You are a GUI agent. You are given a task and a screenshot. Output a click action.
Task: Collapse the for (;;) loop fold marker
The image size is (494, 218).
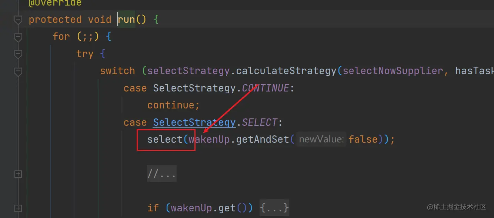point(18,37)
